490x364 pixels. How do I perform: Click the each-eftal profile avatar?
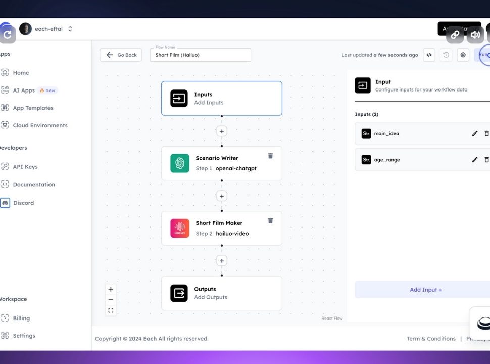point(25,29)
